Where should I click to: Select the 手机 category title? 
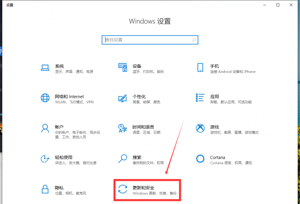(x=215, y=66)
